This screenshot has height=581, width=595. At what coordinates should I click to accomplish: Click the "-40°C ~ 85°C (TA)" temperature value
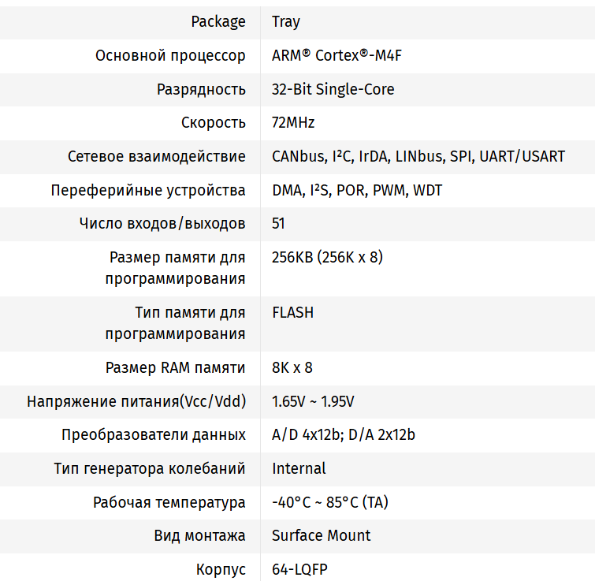[329, 502]
